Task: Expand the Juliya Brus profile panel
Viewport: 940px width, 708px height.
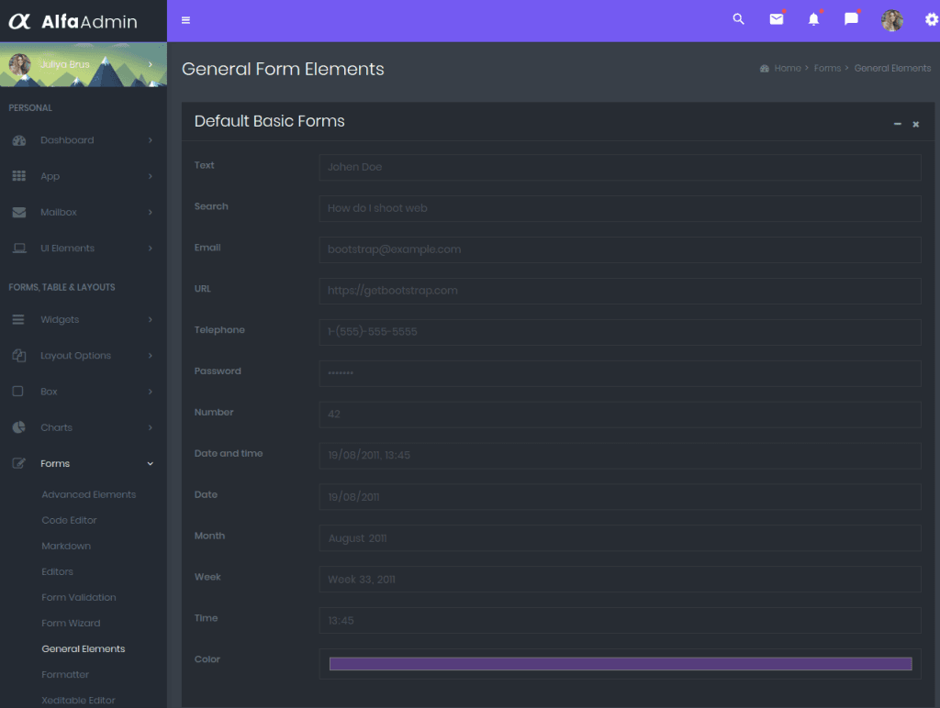Action: [83, 64]
